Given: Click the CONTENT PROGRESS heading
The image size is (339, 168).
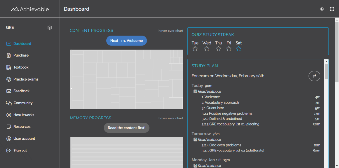Looking at the screenshot, I should pos(91,31).
